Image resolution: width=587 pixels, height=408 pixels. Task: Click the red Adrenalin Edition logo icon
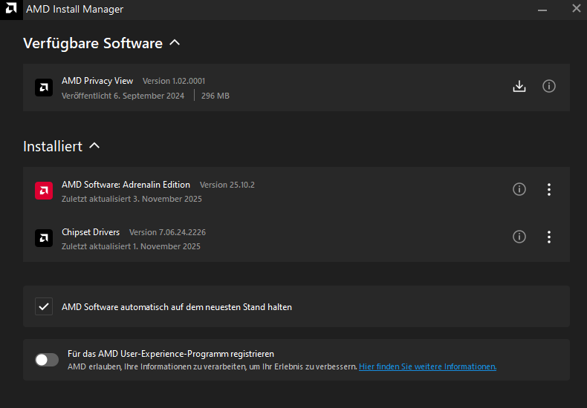tap(44, 191)
